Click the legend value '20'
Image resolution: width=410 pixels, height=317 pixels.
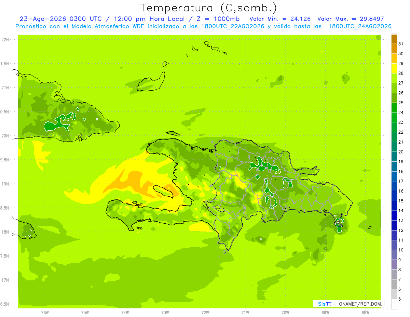(401, 152)
